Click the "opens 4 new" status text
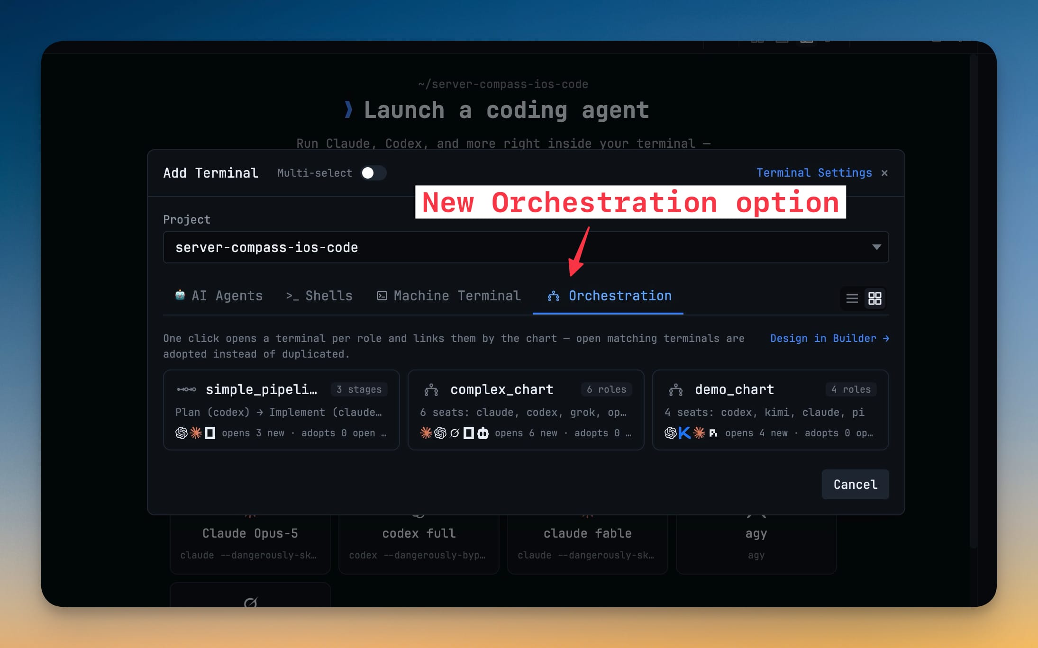Screen dimensions: 1038x648 coord(756,433)
